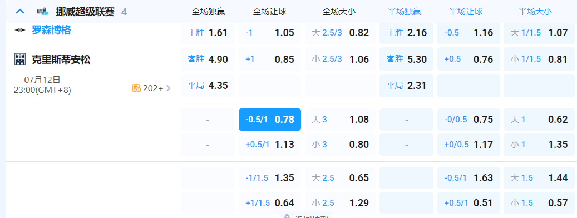Choose 小 2.5 at 1.29

coord(341,203)
